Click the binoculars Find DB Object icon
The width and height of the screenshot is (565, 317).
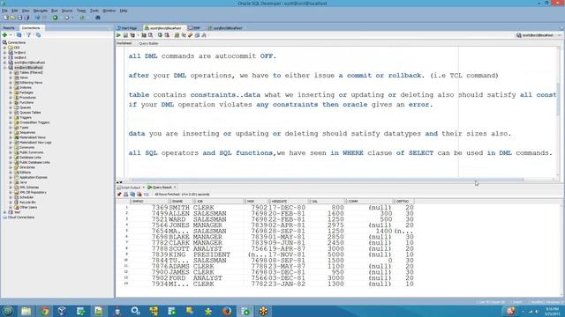point(98,18)
